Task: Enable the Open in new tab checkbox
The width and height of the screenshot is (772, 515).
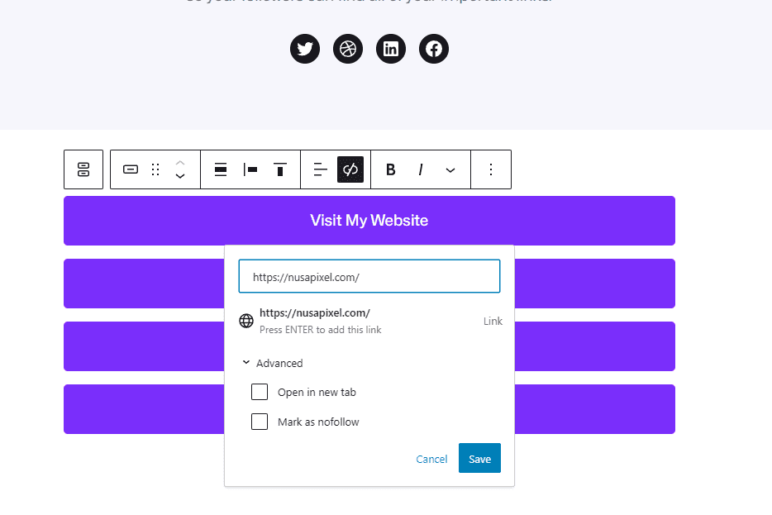Action: click(260, 392)
